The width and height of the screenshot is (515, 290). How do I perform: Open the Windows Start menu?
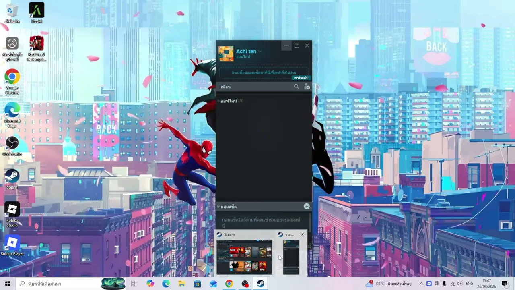pyautogui.click(x=8, y=284)
